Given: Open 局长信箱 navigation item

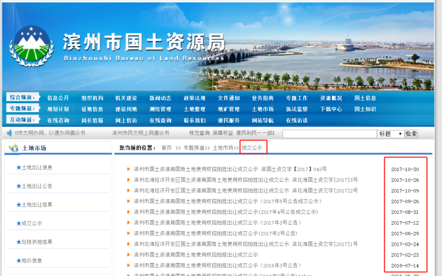Looking at the screenshot, I should [92, 120].
